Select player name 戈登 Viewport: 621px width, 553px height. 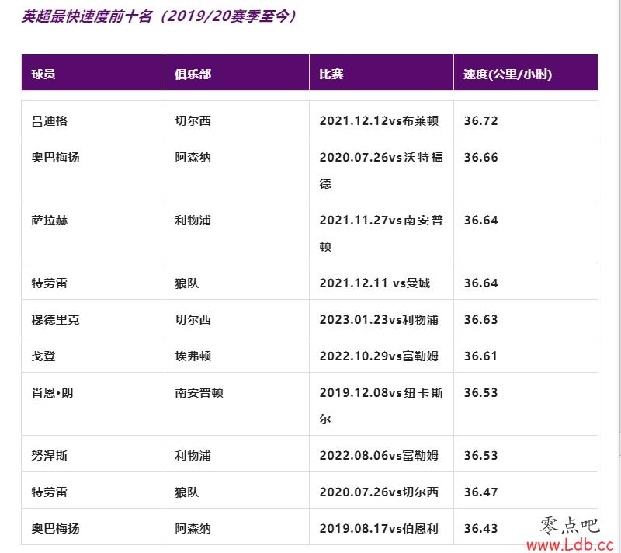point(43,356)
